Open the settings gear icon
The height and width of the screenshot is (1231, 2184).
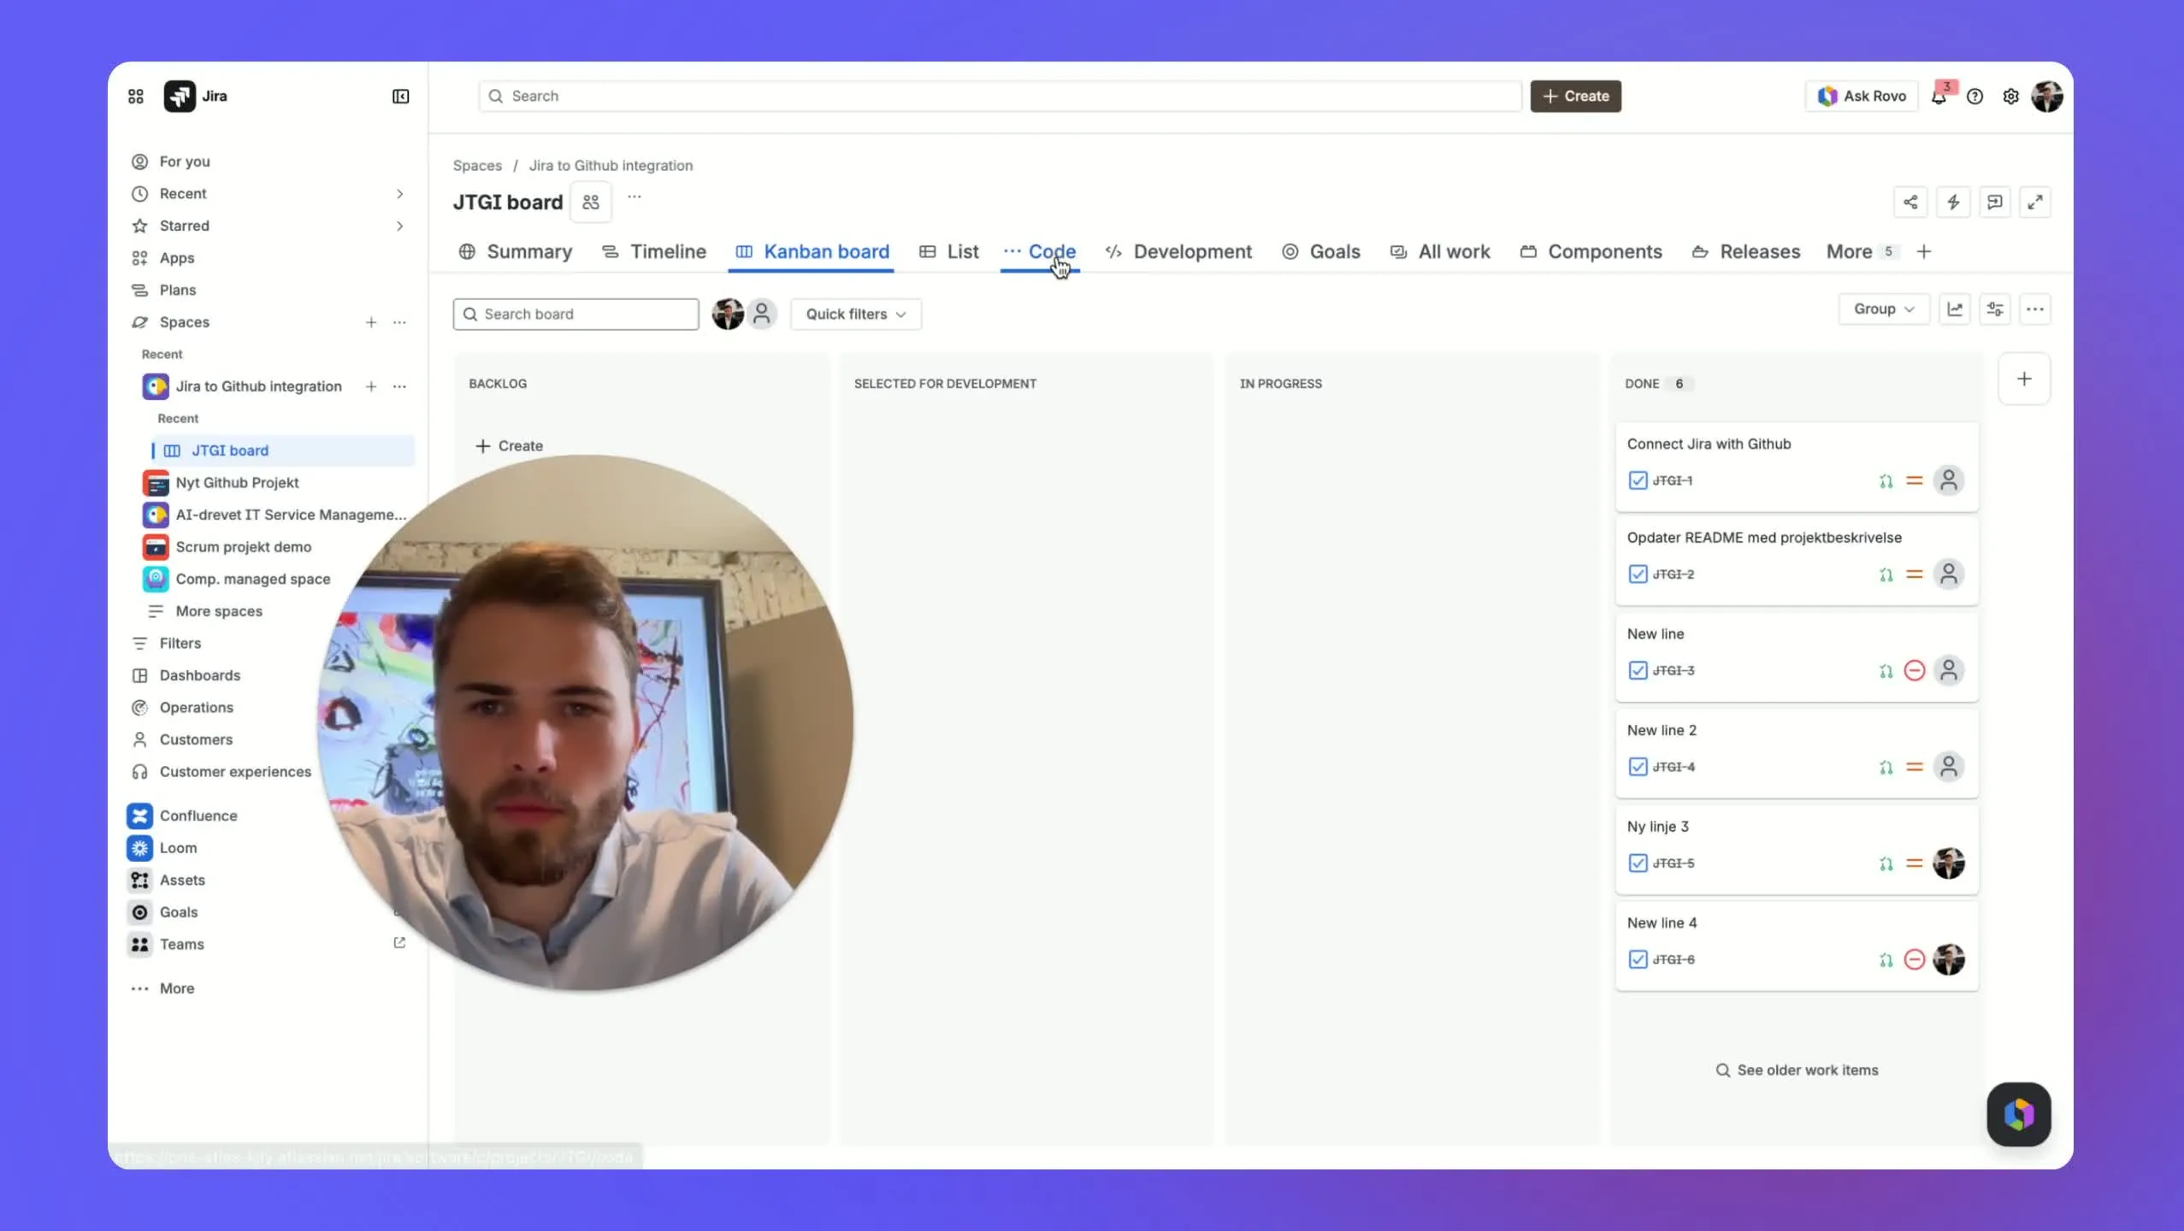[x=2010, y=97]
